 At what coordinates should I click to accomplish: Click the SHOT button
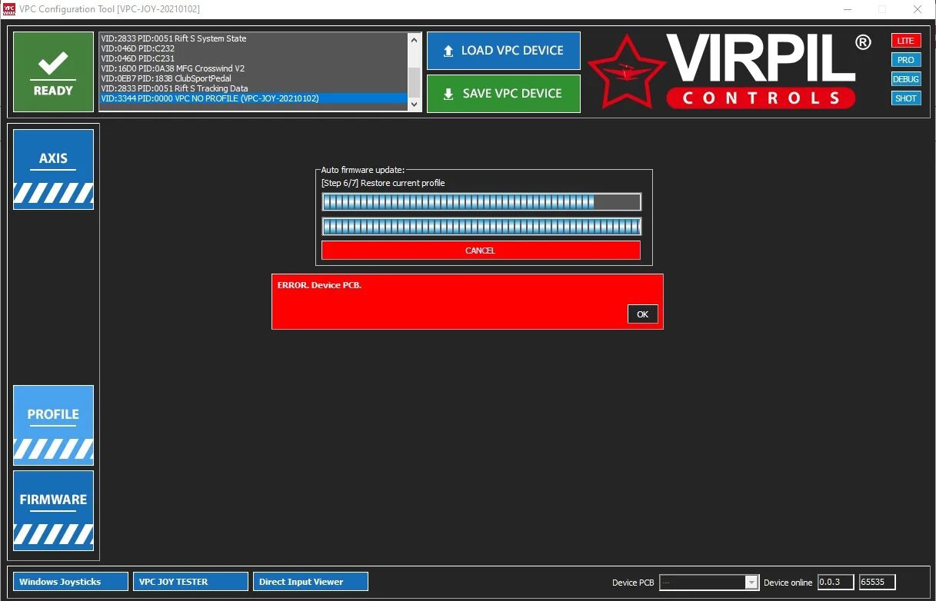point(906,98)
